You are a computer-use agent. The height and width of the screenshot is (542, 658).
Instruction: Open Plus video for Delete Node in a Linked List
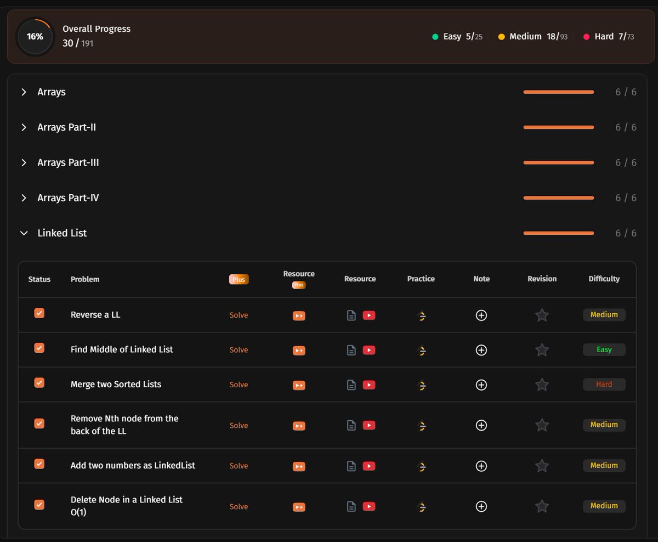point(299,507)
